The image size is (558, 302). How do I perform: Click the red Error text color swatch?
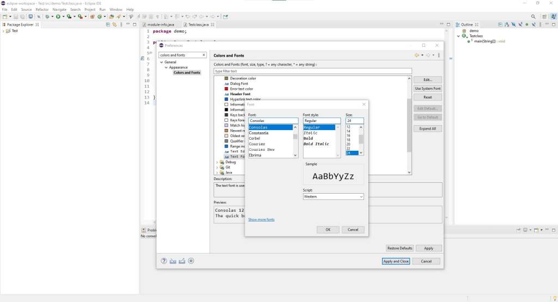point(226,89)
